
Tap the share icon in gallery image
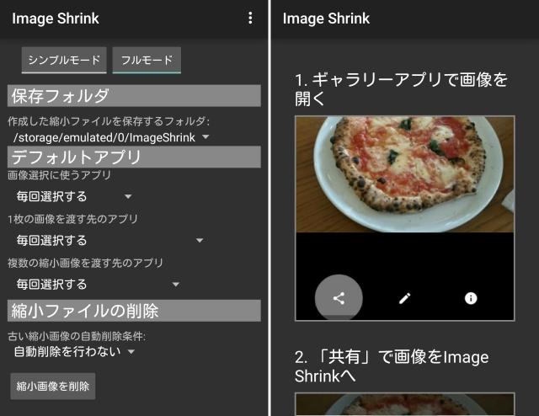pos(339,298)
